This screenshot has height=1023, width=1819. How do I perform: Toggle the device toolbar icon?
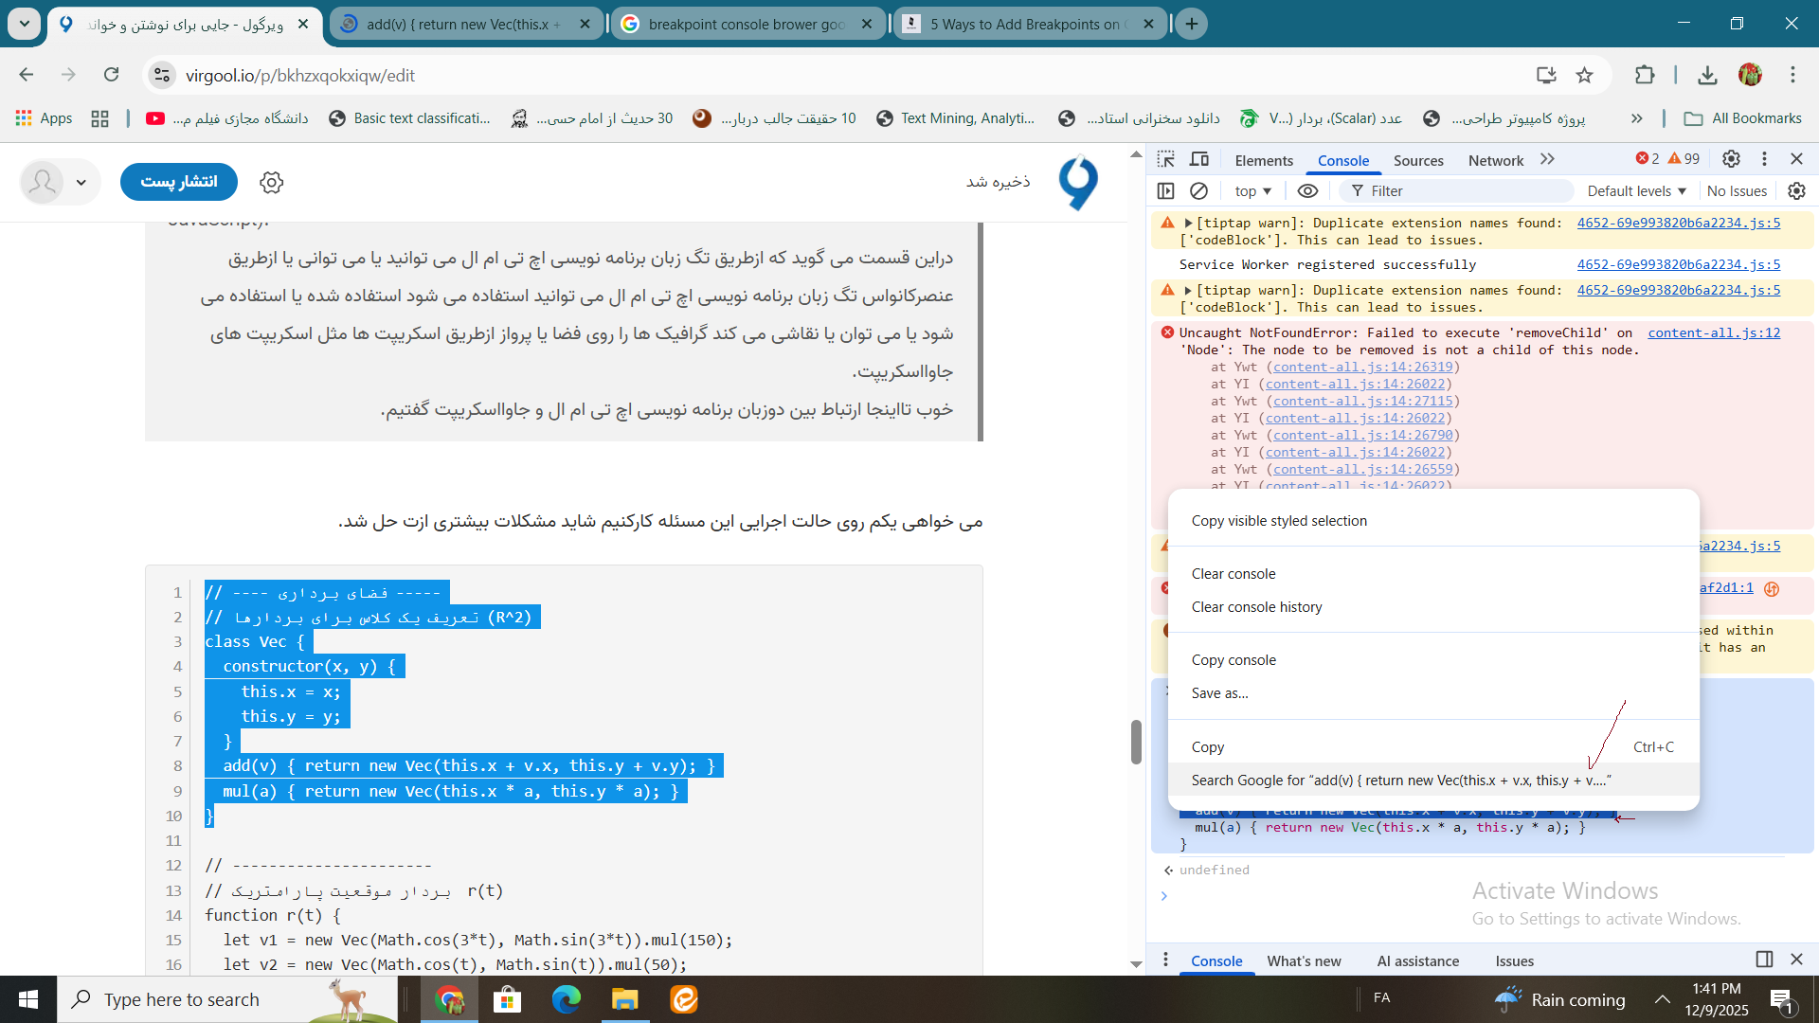point(1199,159)
